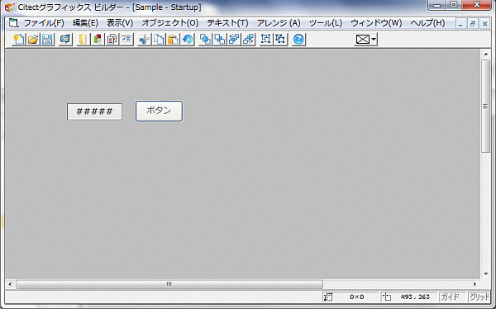Click the Bring to Front icon
This screenshot has height=309, width=496.
click(206, 40)
